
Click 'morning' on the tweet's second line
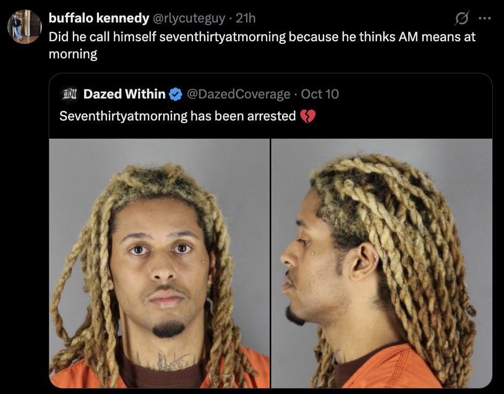(x=73, y=54)
